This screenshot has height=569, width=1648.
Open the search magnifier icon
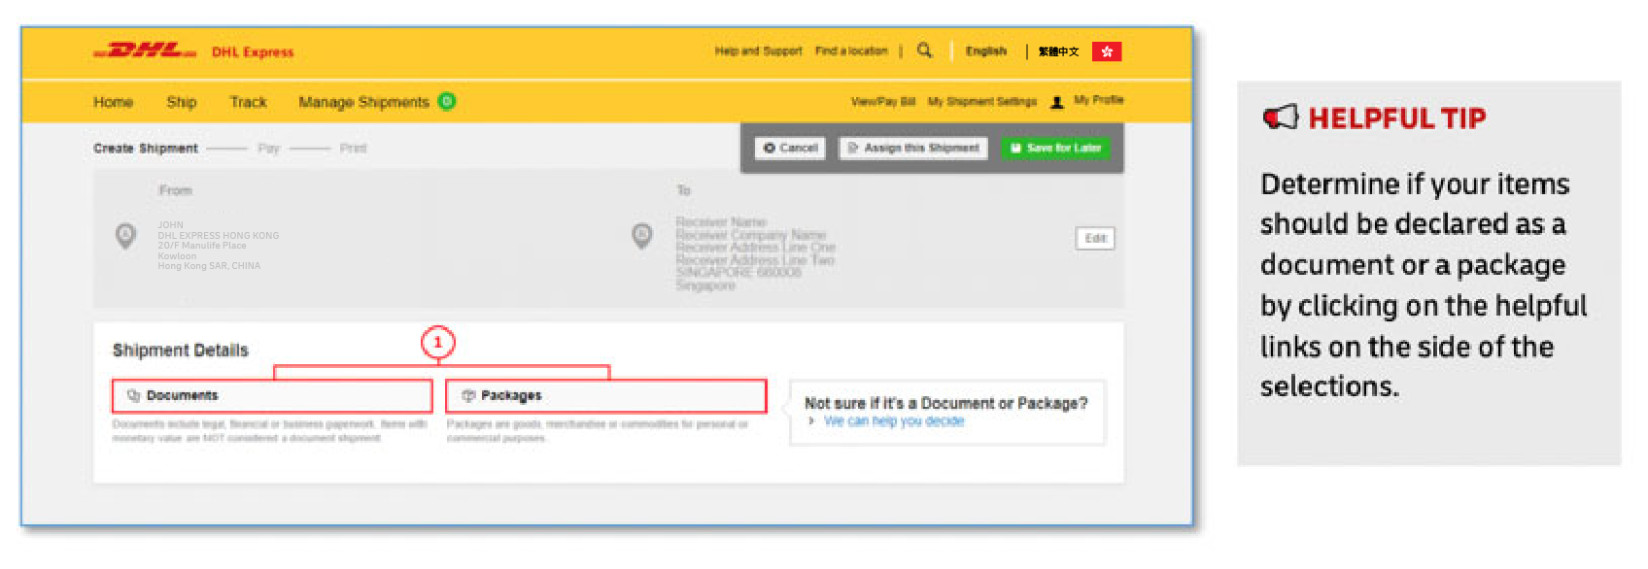point(924,50)
